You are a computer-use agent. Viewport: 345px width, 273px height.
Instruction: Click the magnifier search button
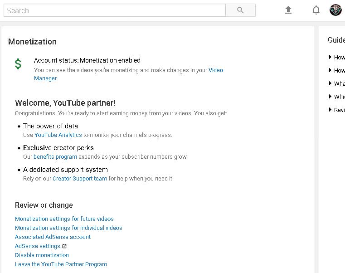pyautogui.click(x=240, y=10)
